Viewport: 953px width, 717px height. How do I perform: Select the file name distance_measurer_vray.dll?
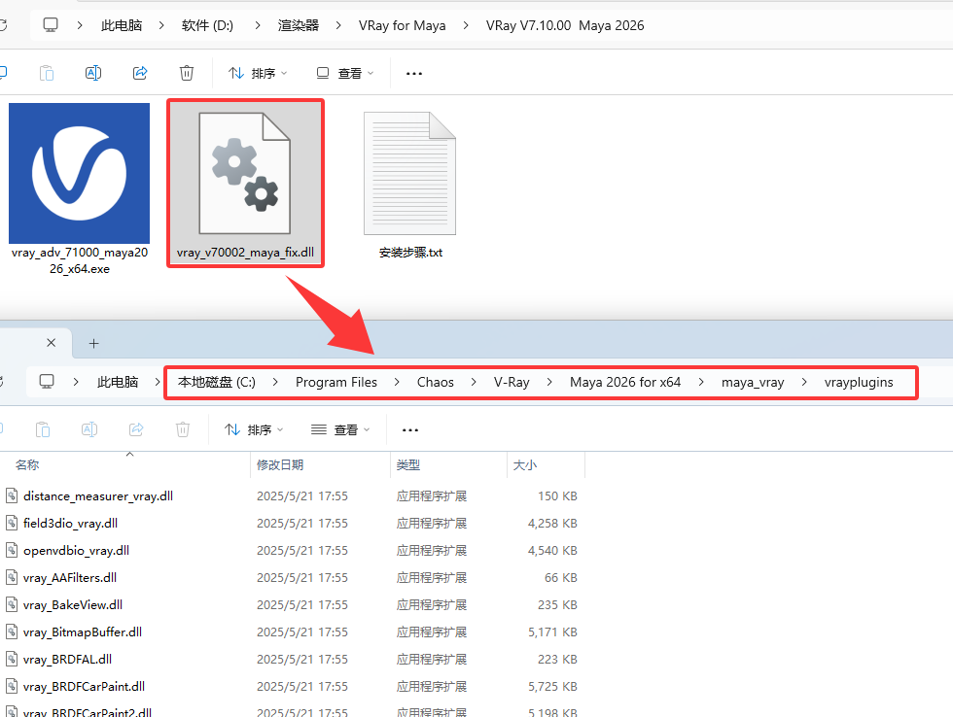tap(98, 496)
